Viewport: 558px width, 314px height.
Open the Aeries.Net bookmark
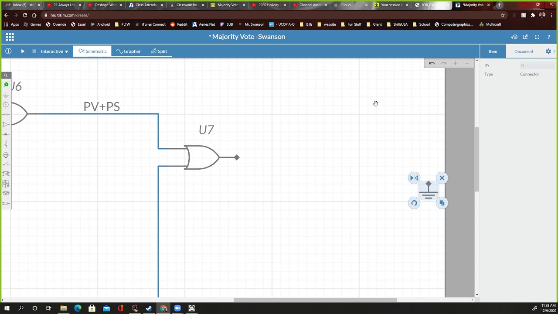204,24
